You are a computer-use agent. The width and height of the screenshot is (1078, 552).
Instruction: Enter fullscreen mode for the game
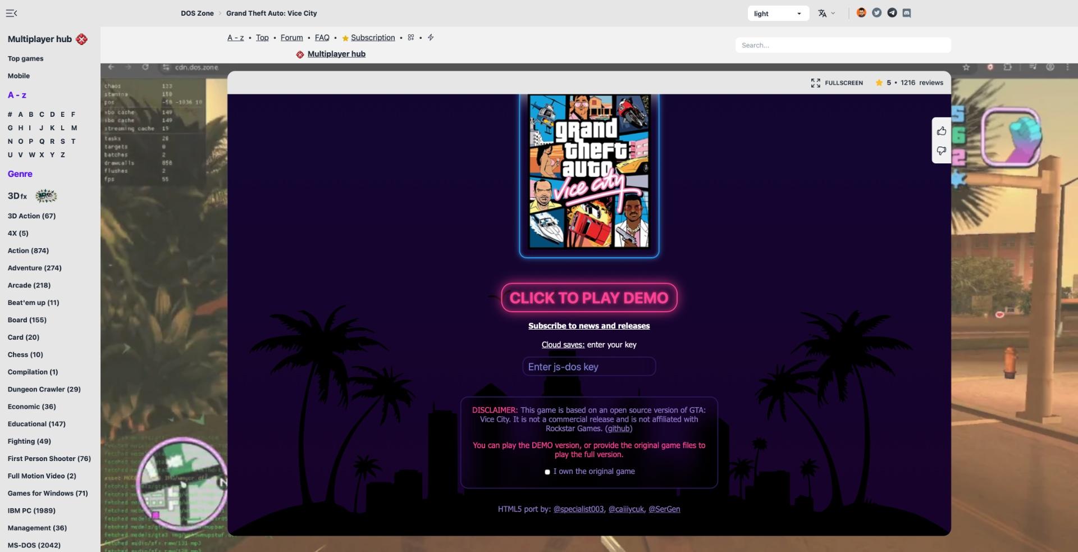pyautogui.click(x=837, y=83)
